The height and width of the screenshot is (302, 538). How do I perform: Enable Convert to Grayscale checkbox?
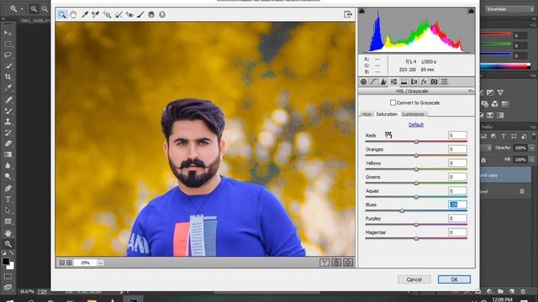[393, 102]
